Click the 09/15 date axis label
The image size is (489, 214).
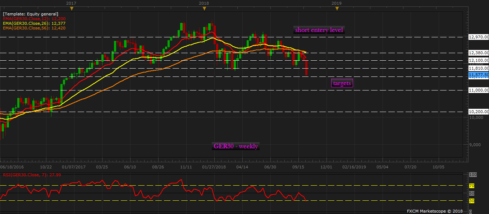point(298,167)
